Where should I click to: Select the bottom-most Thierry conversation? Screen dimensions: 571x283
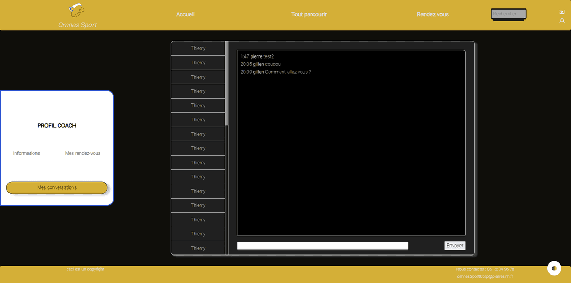[x=198, y=248]
